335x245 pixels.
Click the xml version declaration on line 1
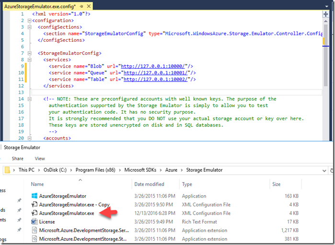point(61,14)
